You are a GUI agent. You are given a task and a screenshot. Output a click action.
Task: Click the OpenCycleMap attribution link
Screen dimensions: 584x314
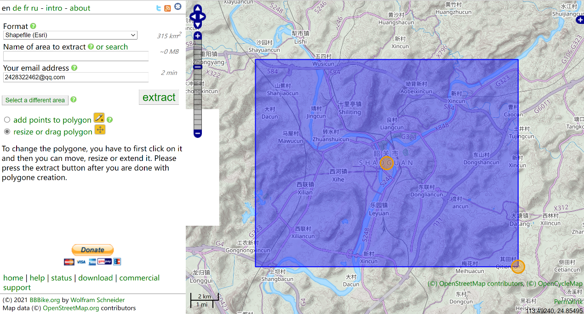(x=560, y=284)
